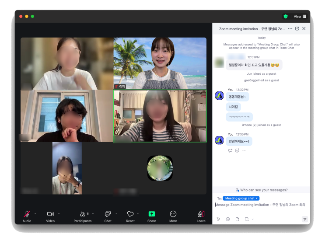Open the View layout menu

pos(300,17)
